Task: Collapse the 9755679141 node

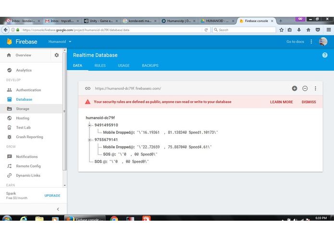Action: 89,140
